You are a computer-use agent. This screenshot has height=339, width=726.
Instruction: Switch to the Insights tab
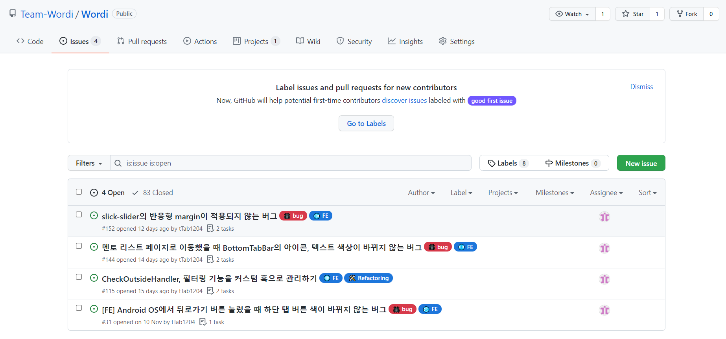[x=405, y=41]
